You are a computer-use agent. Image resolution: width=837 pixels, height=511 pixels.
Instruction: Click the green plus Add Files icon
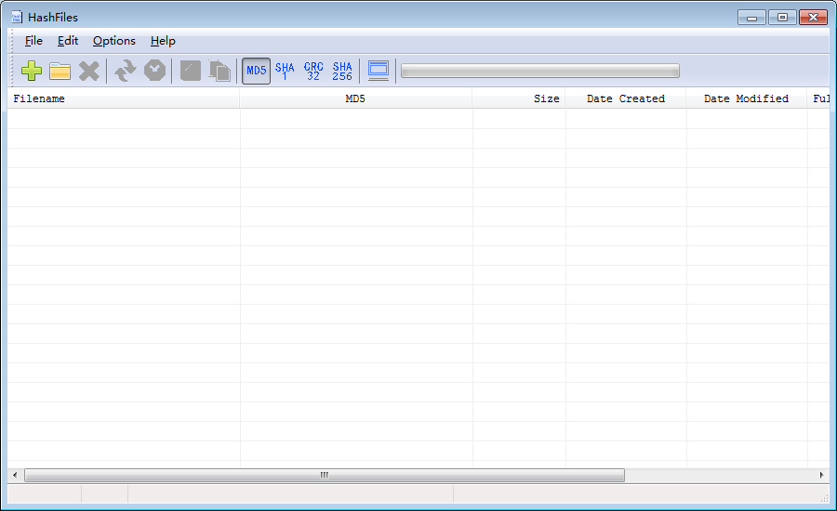coord(32,71)
